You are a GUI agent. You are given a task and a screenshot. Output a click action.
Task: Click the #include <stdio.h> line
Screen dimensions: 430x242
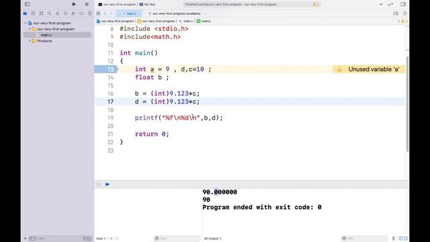tap(154, 29)
